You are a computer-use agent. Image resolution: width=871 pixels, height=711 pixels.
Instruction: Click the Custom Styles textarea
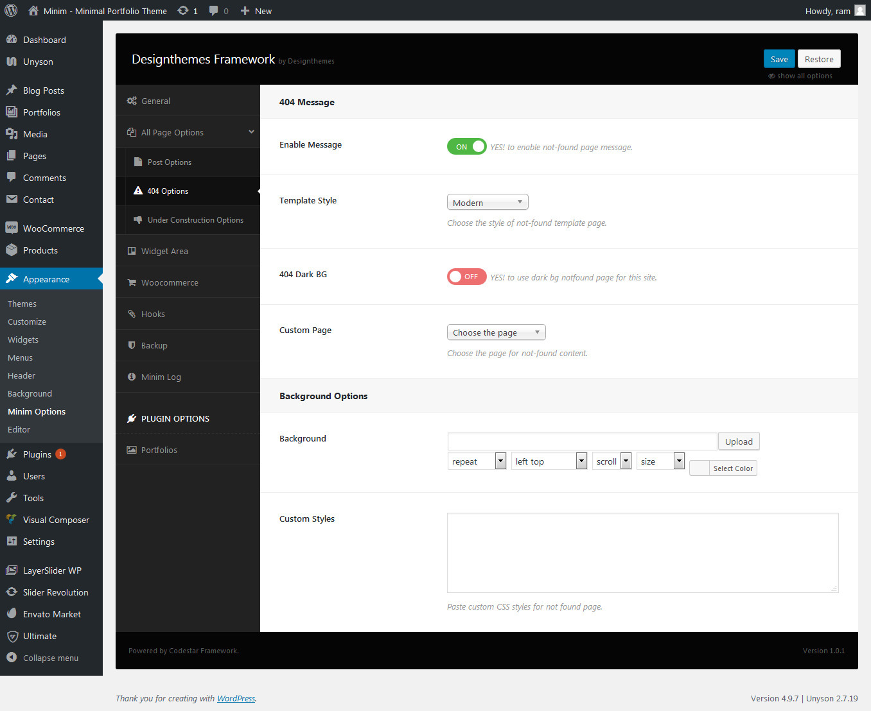pos(643,553)
